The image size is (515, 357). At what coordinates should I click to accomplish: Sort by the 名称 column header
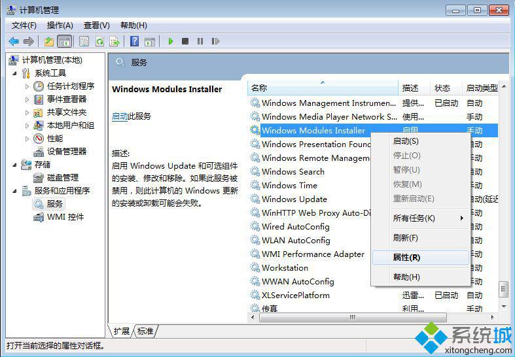pos(323,88)
